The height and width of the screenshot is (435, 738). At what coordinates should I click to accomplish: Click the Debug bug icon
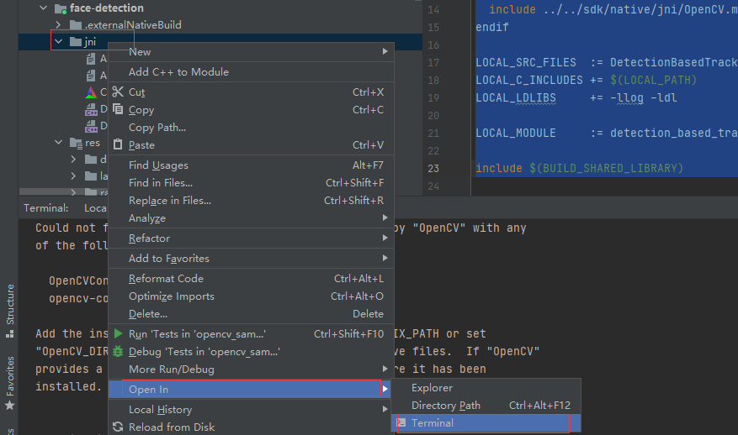(x=118, y=352)
